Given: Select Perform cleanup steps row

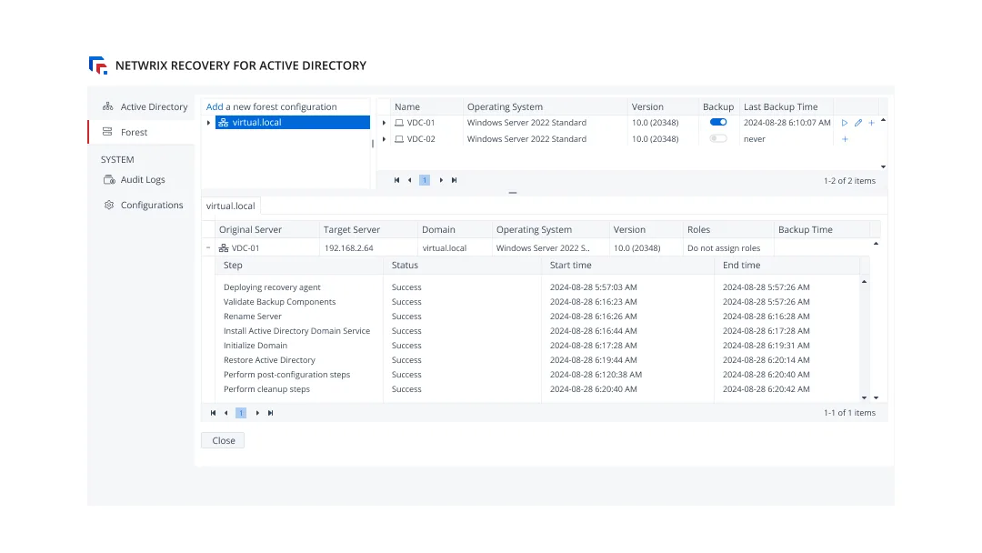Looking at the screenshot, I should 266,389.
